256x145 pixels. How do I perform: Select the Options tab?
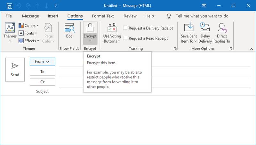pos(75,16)
